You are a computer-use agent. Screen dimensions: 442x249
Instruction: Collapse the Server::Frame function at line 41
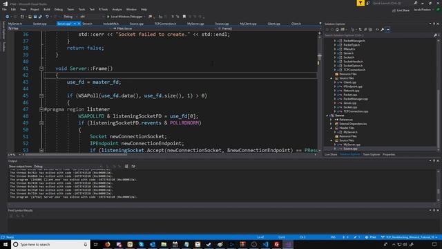click(41, 68)
